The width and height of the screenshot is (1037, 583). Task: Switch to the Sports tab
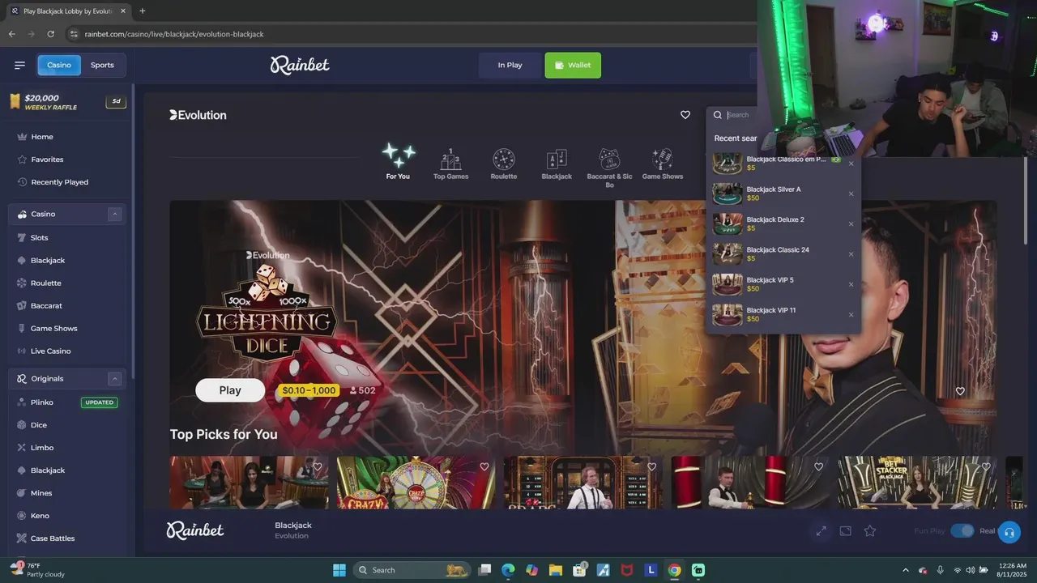(102, 65)
